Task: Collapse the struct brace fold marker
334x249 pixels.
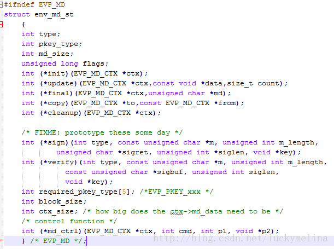Action: (1, 24)
